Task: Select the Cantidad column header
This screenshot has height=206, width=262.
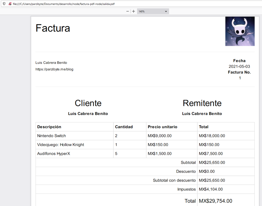Action: [x=124, y=127]
